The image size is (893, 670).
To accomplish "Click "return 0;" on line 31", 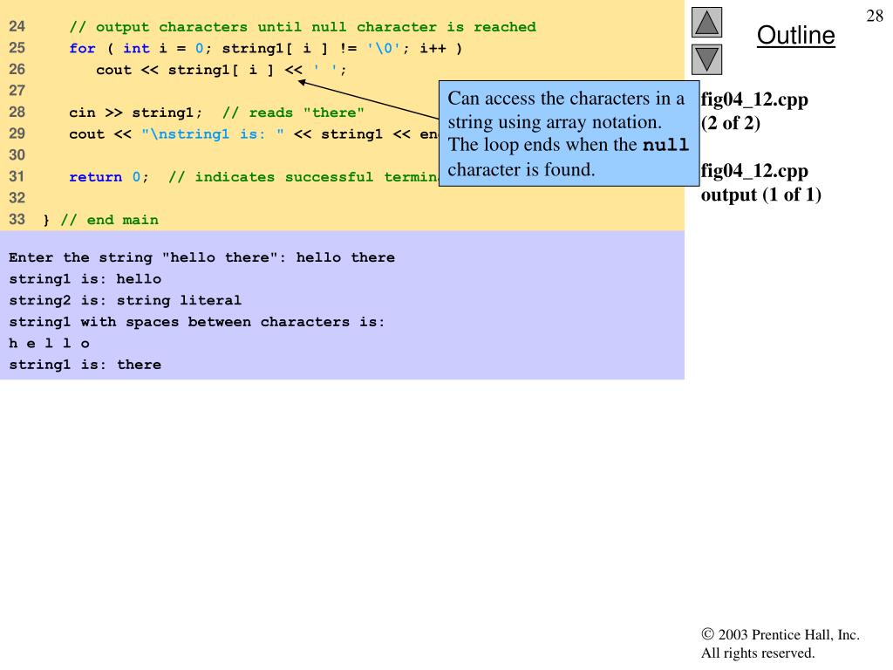I will [109, 177].
